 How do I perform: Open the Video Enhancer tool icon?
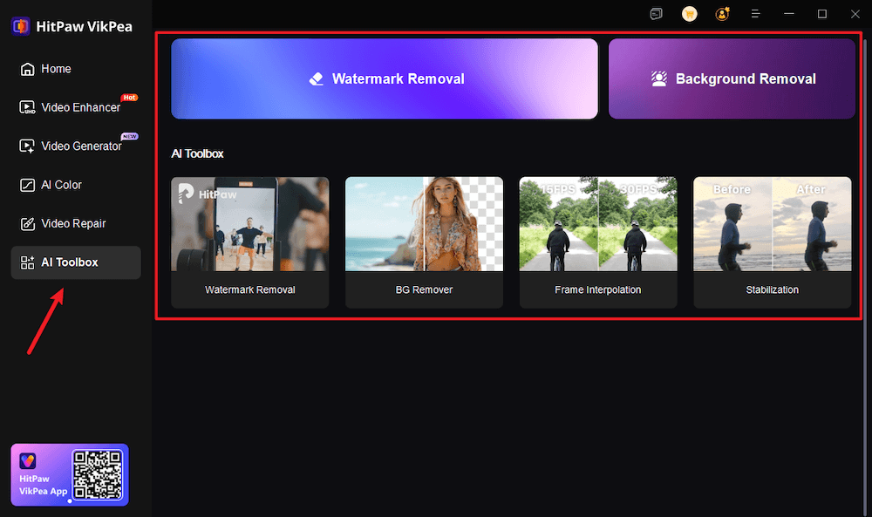click(x=26, y=107)
